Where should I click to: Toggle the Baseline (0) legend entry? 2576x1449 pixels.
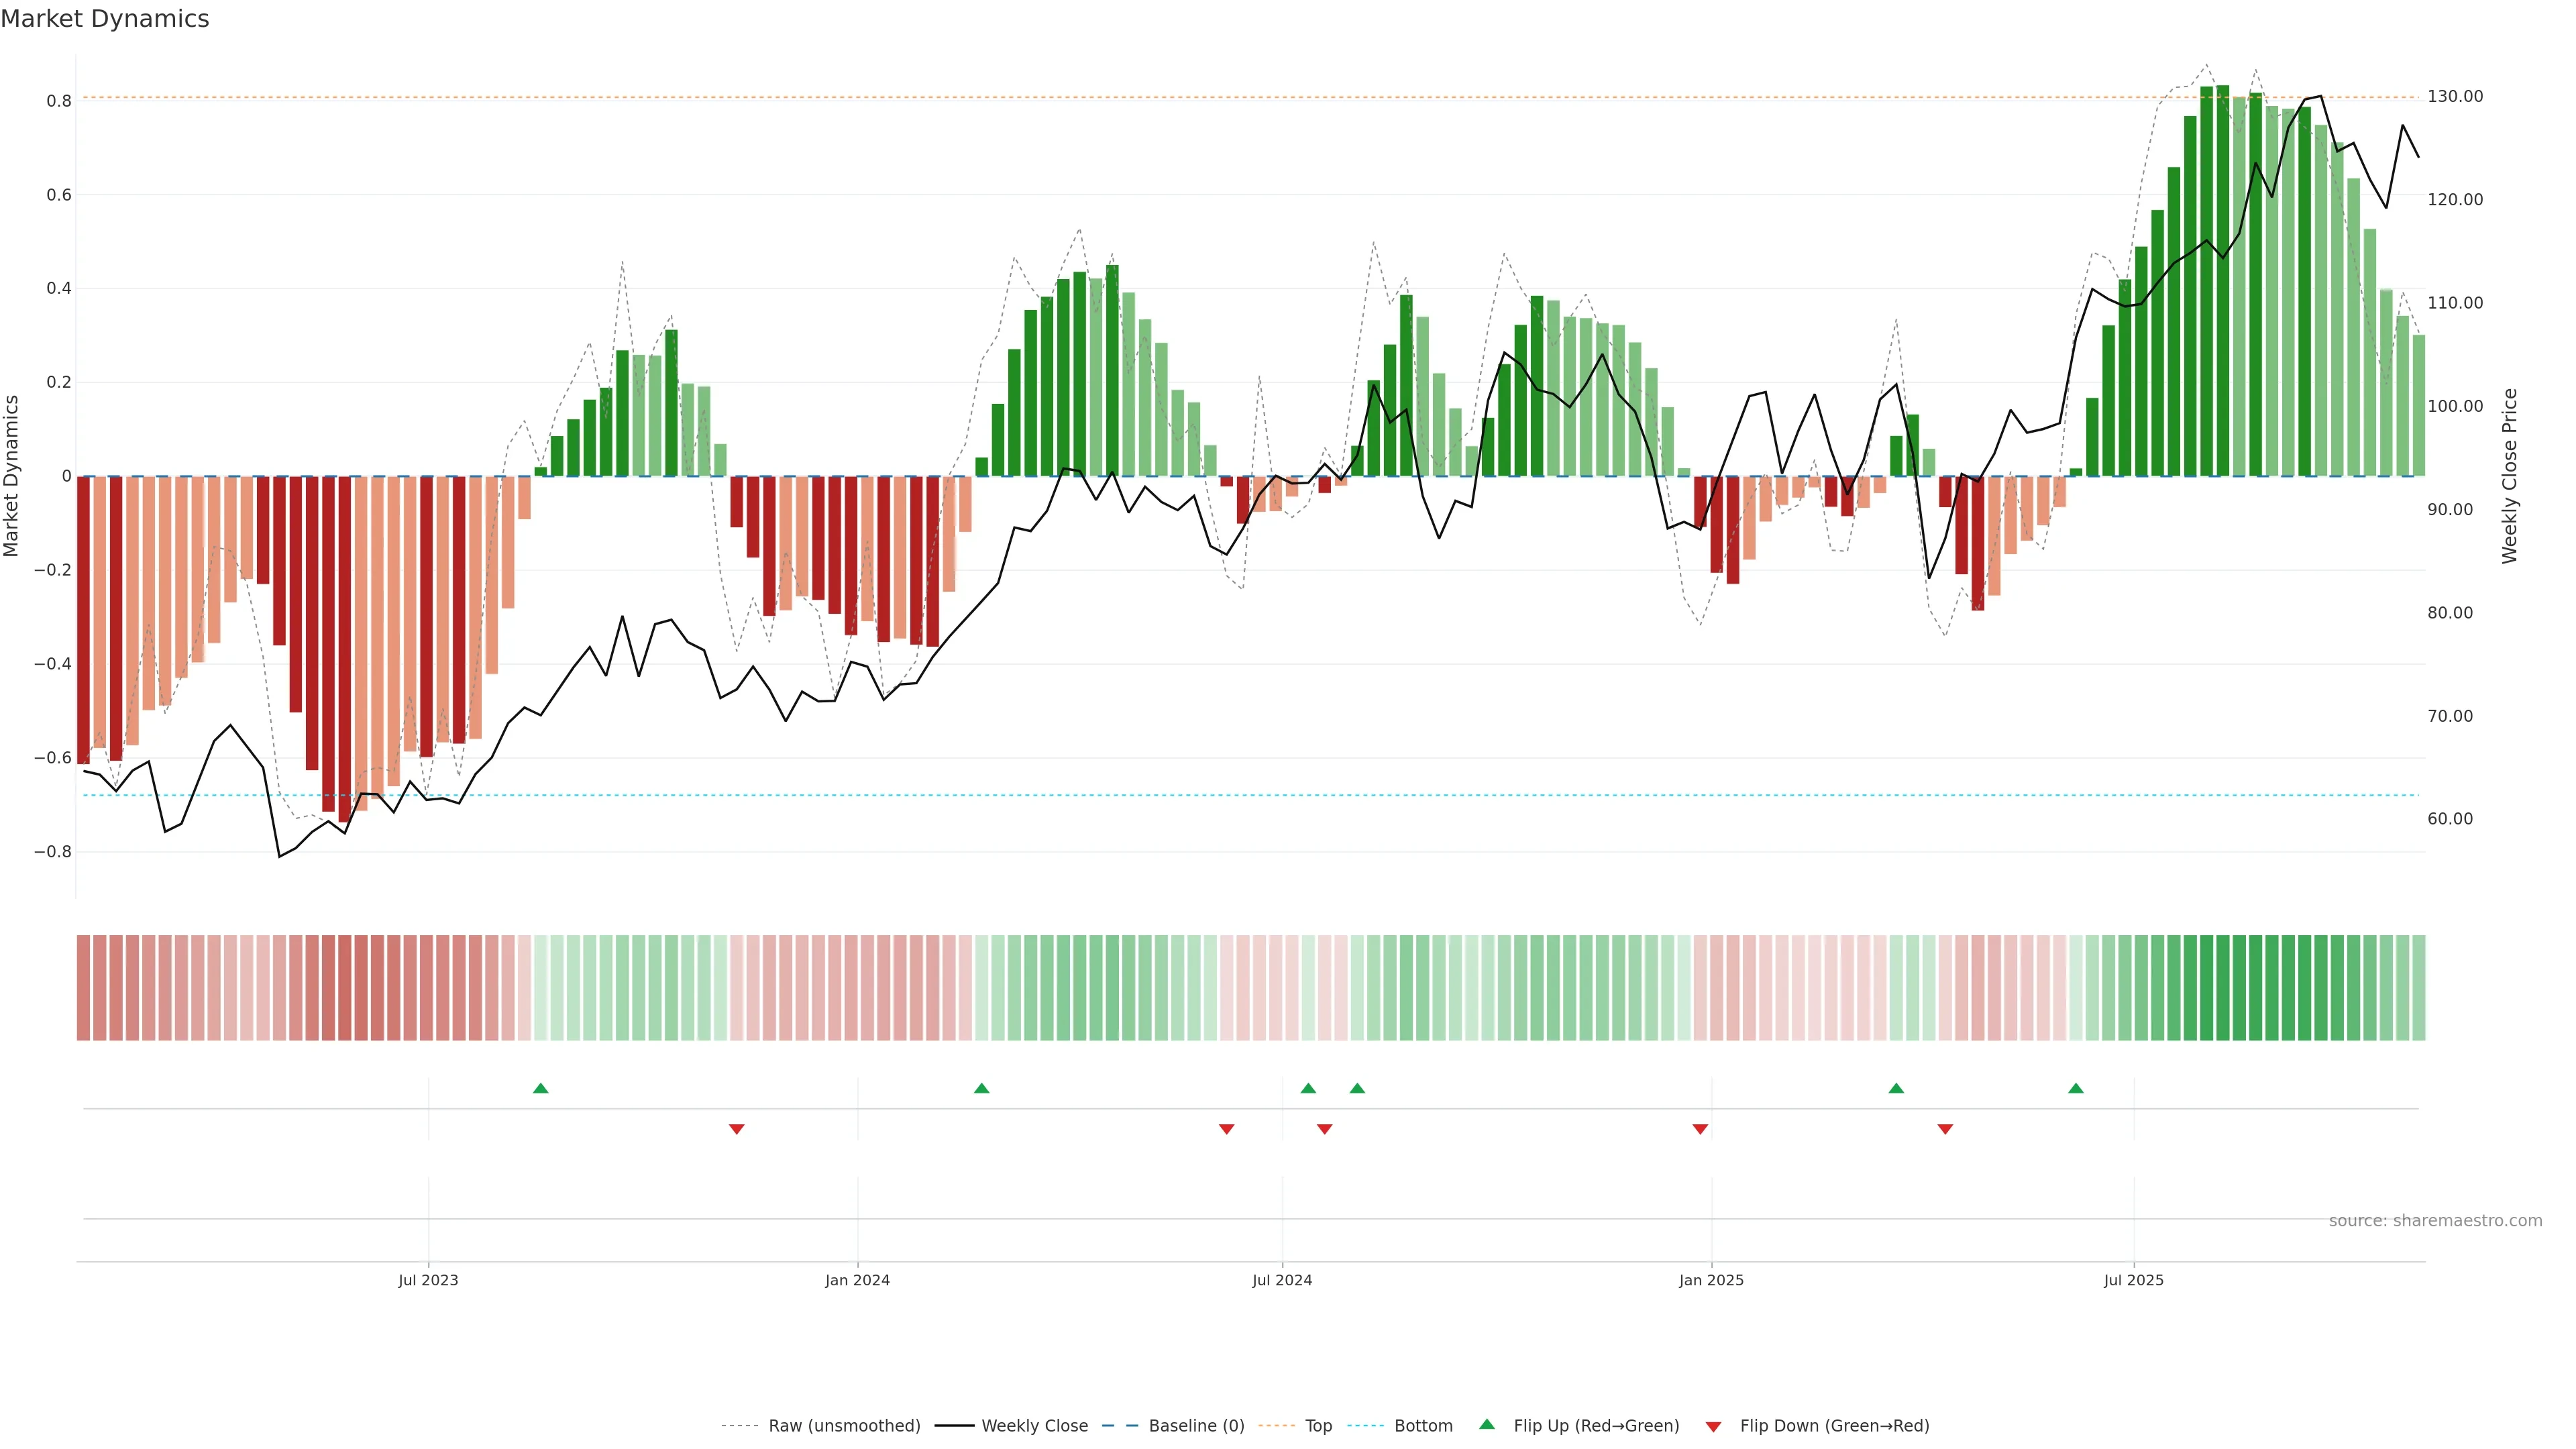(x=1196, y=1426)
